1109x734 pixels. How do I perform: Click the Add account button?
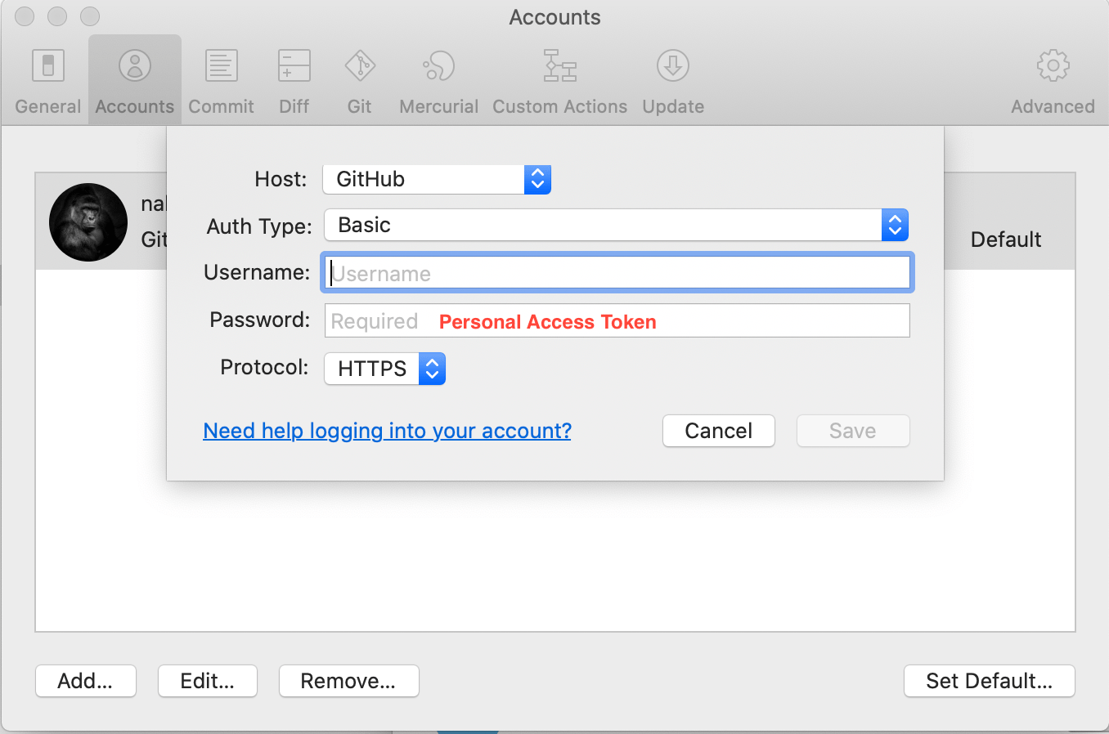click(x=85, y=681)
